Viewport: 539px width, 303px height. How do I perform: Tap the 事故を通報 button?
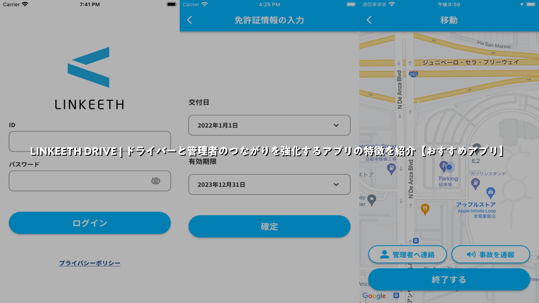point(490,254)
